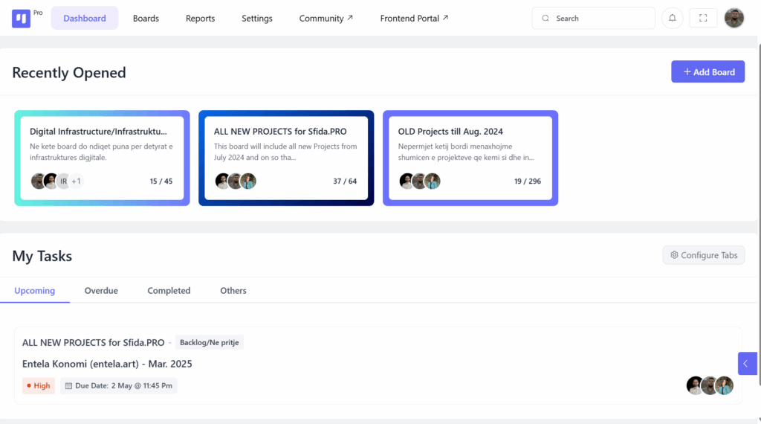The height and width of the screenshot is (424, 761).
Task: Click the High priority badge
Action: click(39, 385)
